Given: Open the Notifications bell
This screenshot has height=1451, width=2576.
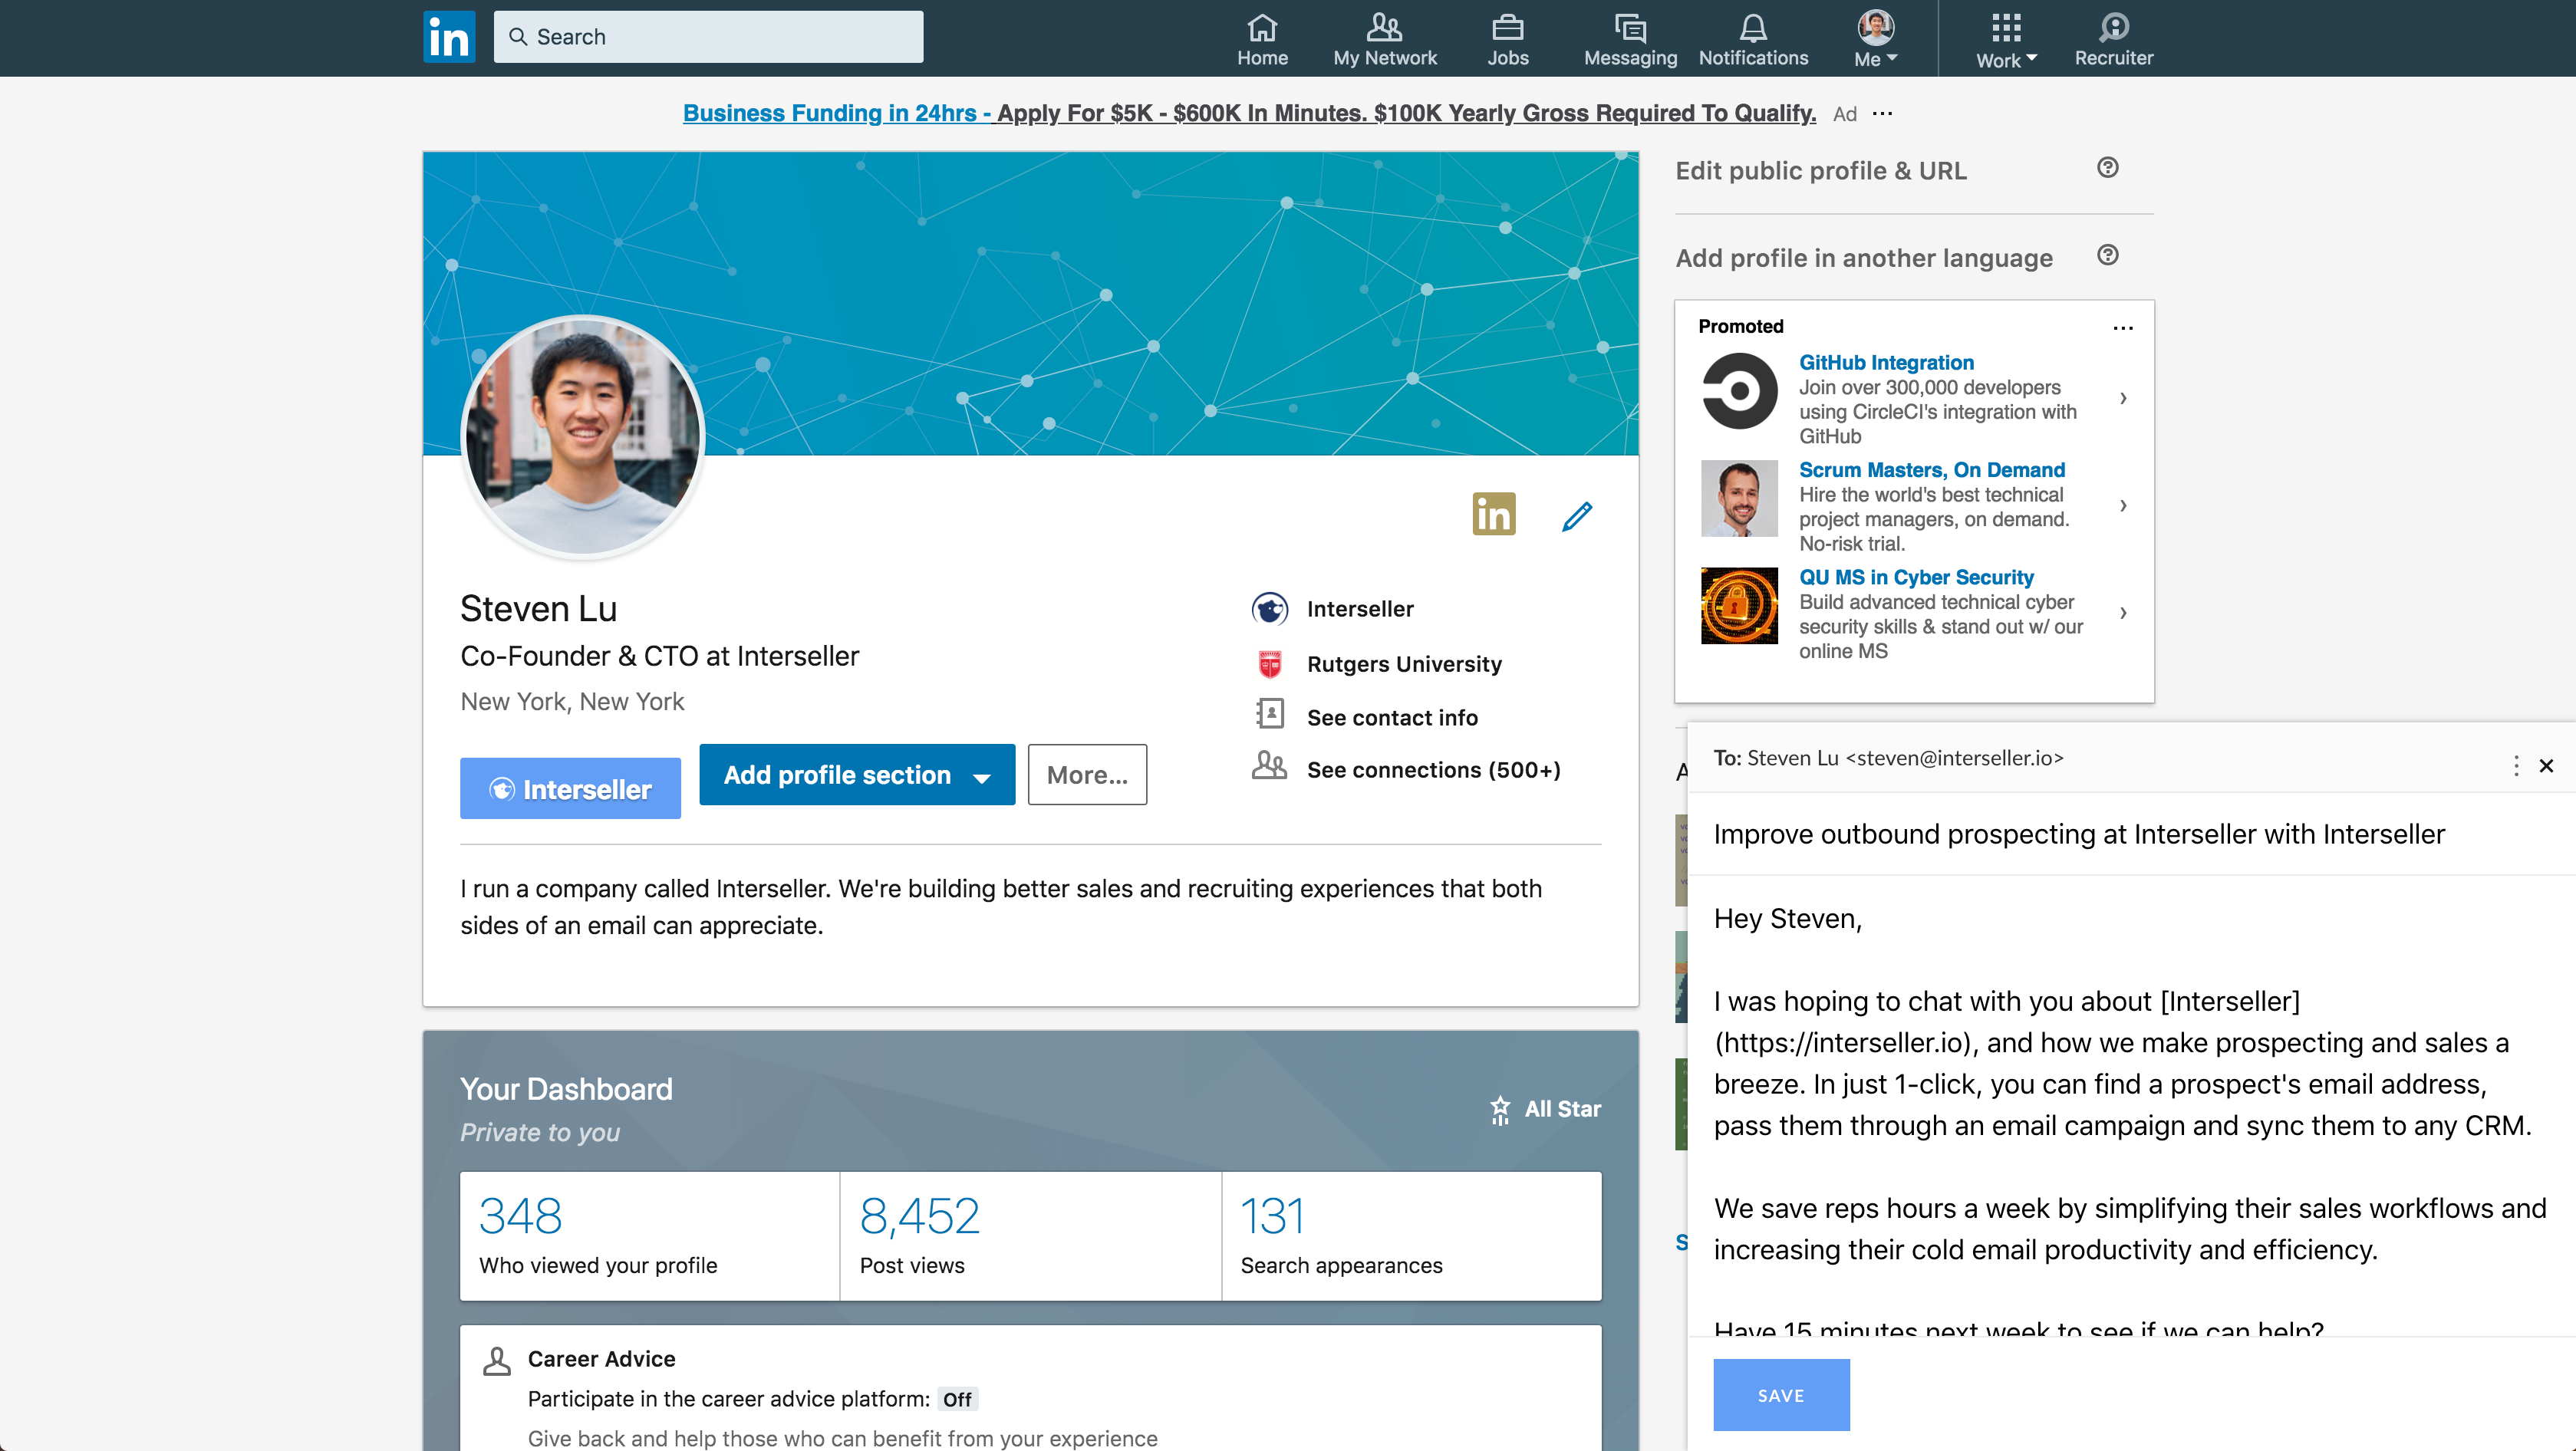Looking at the screenshot, I should [1752, 38].
